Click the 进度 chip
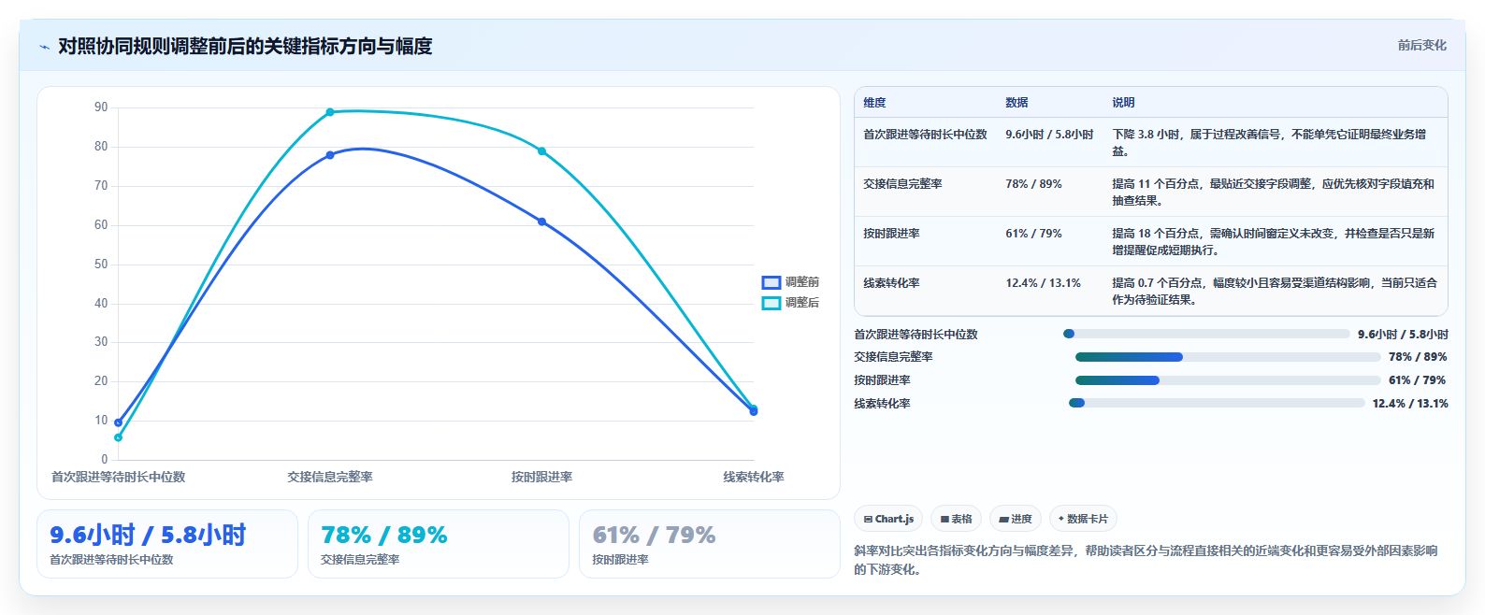 coord(1016,519)
